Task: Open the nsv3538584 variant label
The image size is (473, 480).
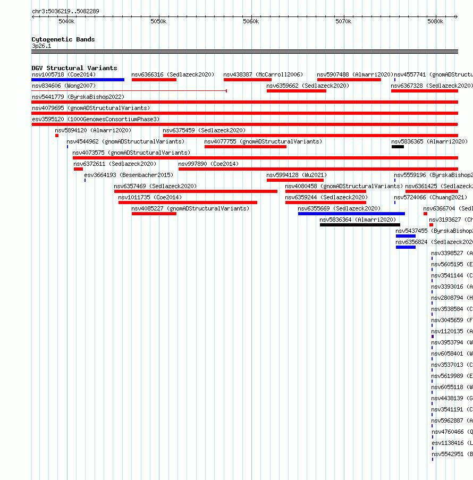Action: 452,309
